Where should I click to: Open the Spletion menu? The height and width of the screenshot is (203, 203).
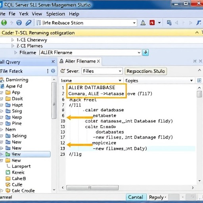click(x=56, y=14)
